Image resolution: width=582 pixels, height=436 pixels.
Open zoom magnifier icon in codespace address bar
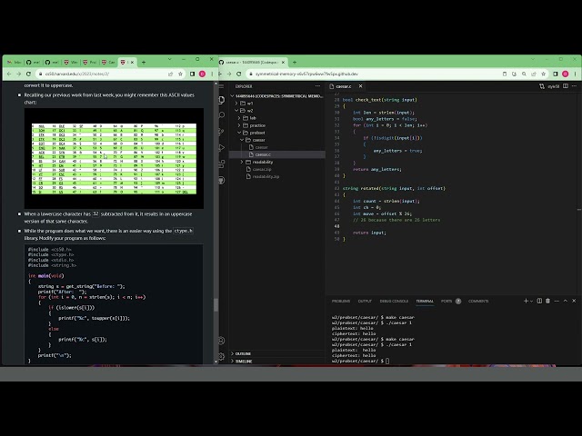point(524,74)
